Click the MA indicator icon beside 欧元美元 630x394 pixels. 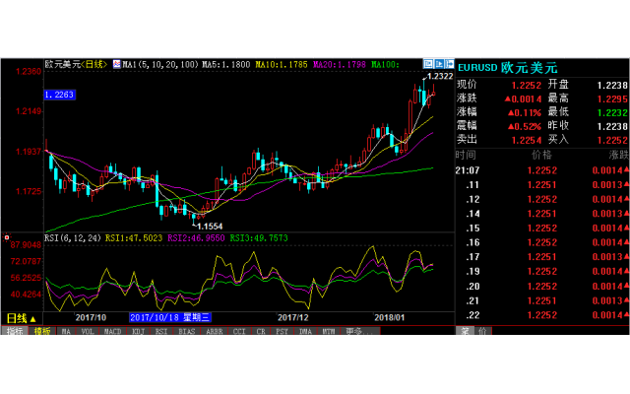(x=116, y=64)
